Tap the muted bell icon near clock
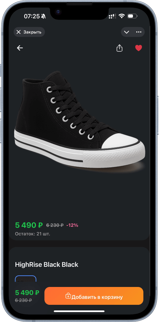 pos(43,16)
